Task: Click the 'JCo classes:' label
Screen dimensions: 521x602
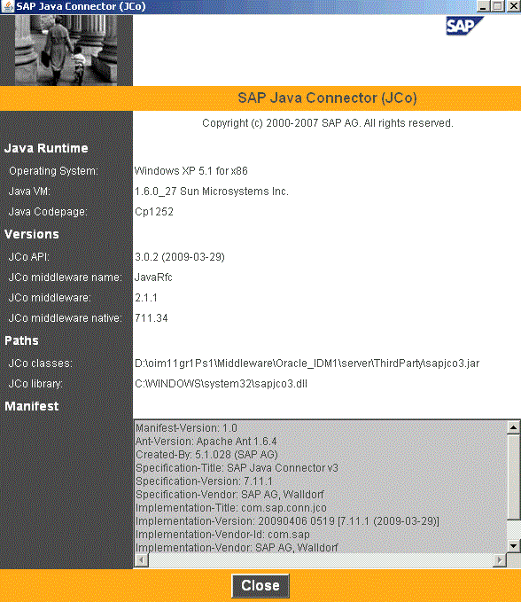Action: (x=40, y=364)
